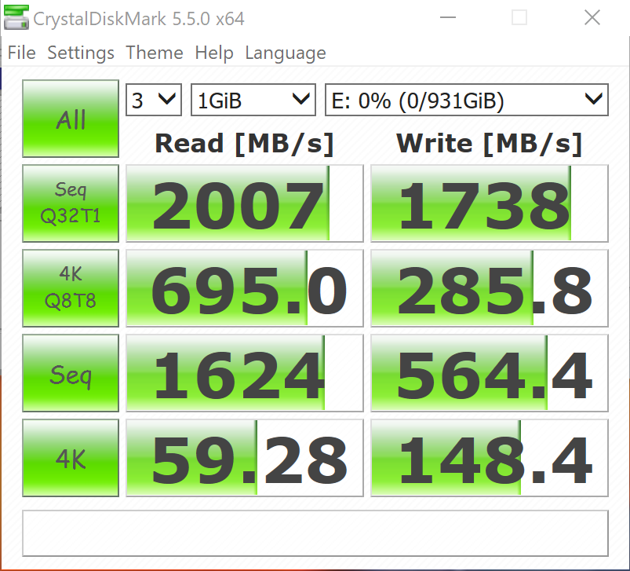Viewport: 630px width, 571px height.
Task: Start the plain 4K benchmark
Action: click(x=71, y=458)
